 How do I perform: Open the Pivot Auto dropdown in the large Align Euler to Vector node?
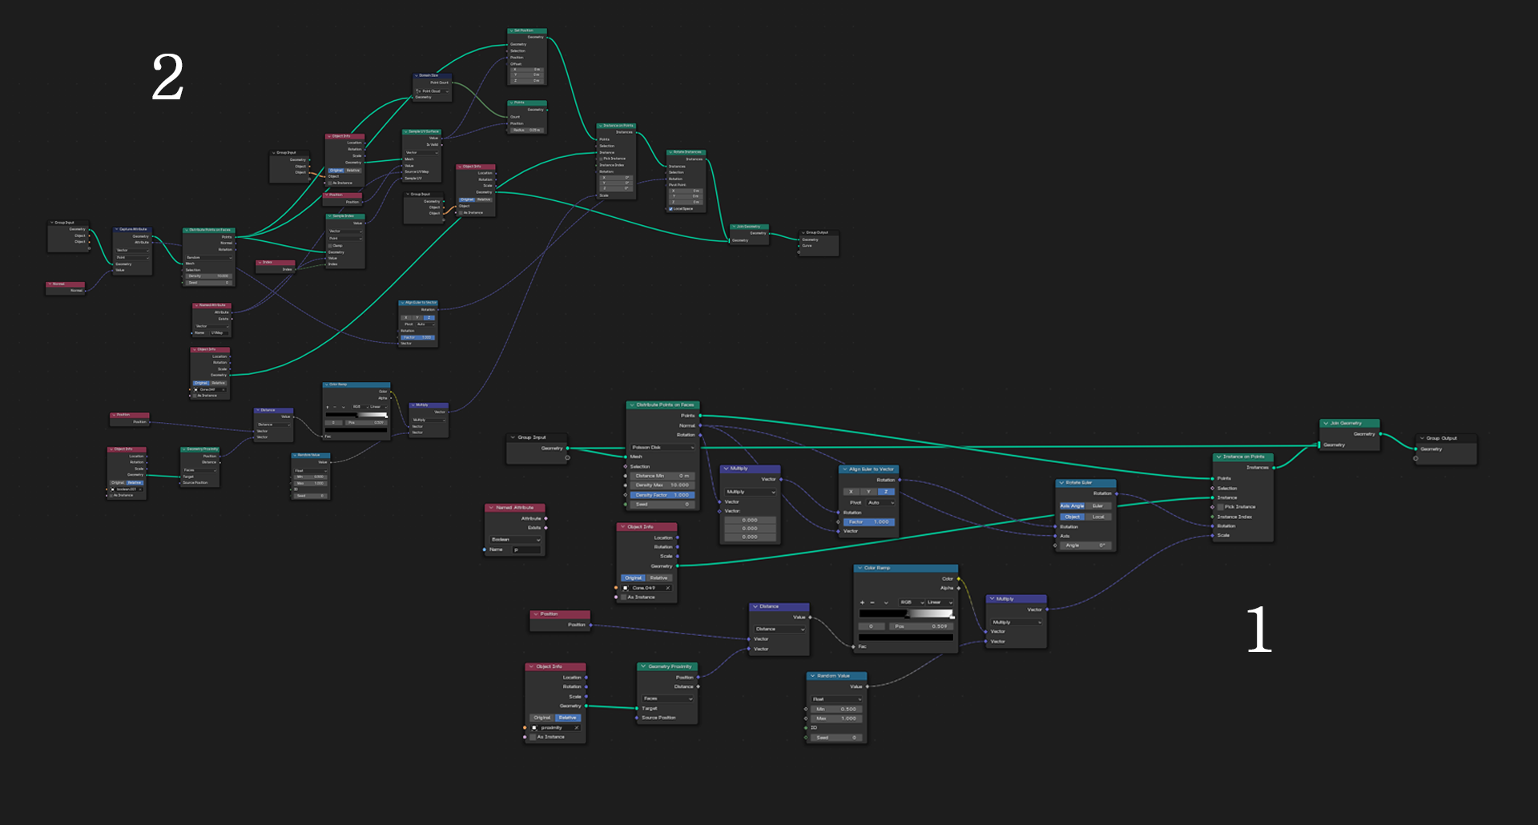[x=880, y=502]
